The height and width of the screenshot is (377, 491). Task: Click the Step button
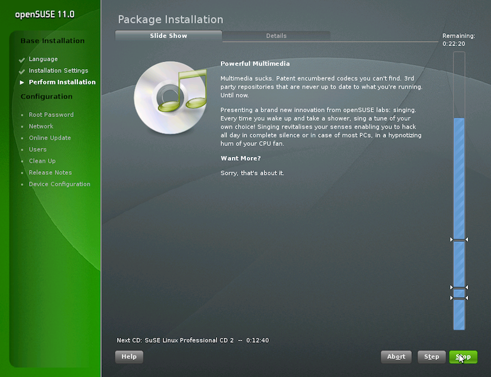pyautogui.click(x=431, y=357)
